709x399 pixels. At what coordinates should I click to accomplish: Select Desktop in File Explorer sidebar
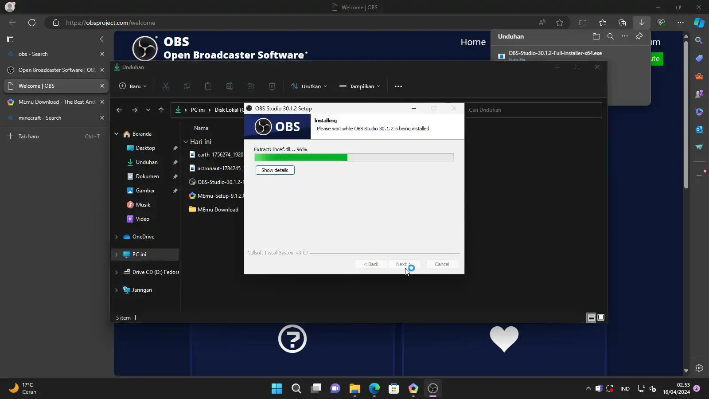tap(145, 148)
